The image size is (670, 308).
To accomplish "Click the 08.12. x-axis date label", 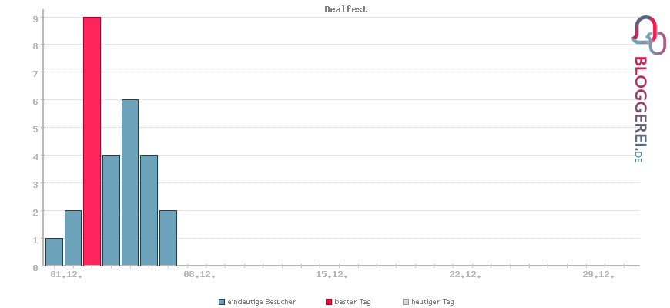I will [199, 274].
